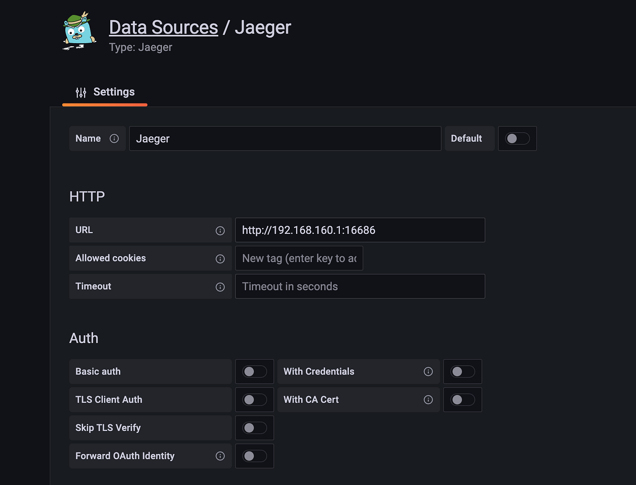Click the With Credentials label
This screenshot has width=636, height=485.
[319, 371]
